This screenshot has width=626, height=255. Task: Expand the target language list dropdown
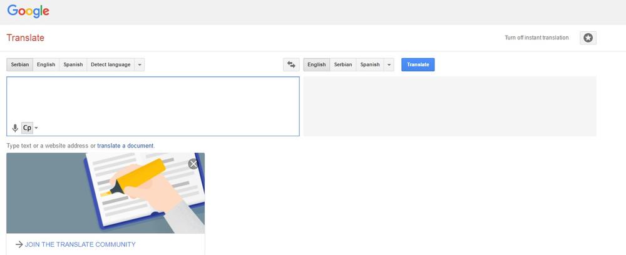click(x=389, y=64)
